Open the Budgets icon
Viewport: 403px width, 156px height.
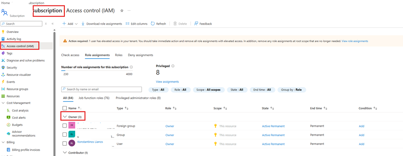click(x=8, y=125)
